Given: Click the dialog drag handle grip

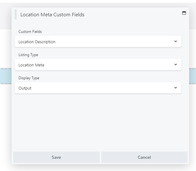Looking at the screenshot, I should coord(16,14).
